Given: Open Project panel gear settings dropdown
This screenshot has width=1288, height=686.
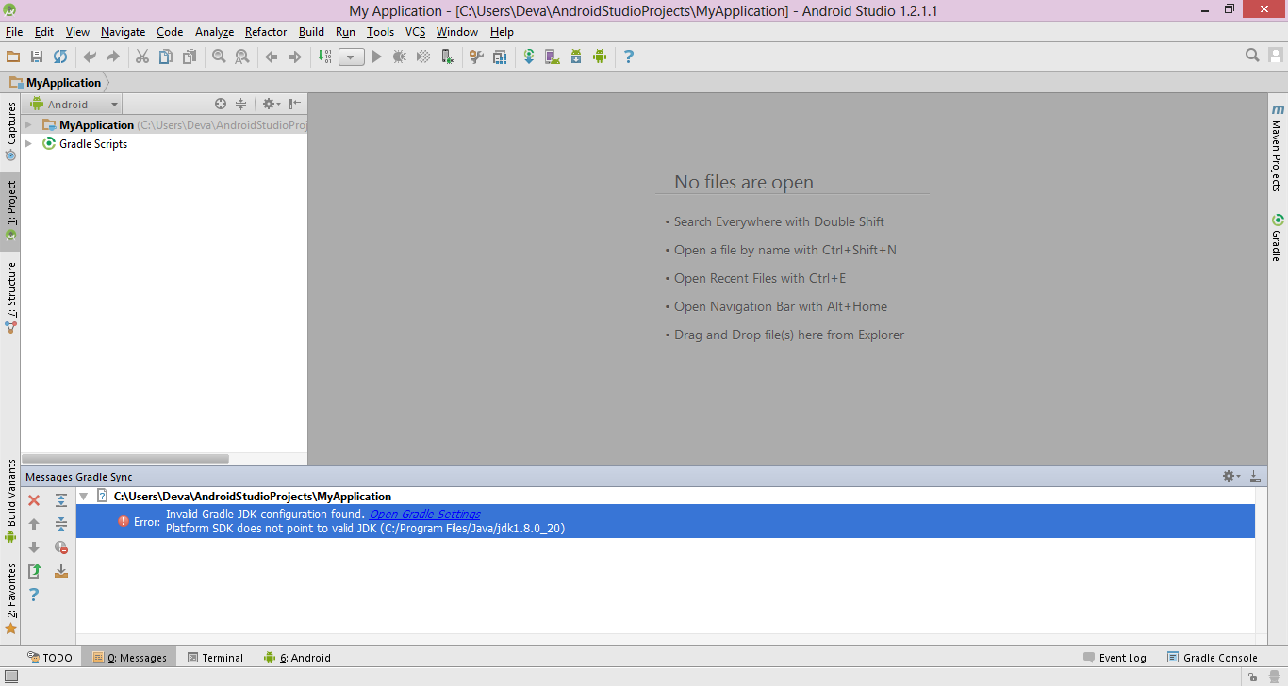Looking at the screenshot, I should (x=271, y=105).
